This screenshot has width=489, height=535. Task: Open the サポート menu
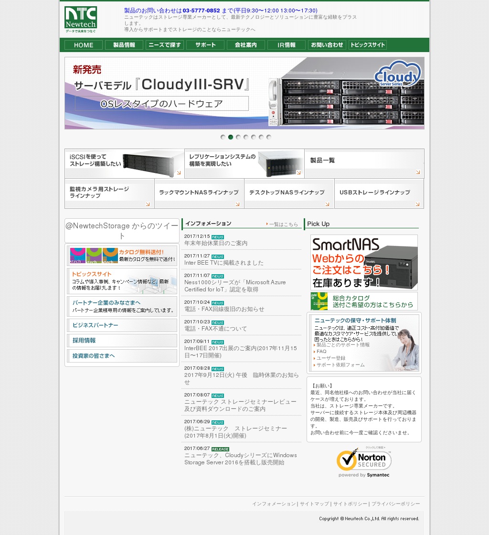click(x=205, y=45)
